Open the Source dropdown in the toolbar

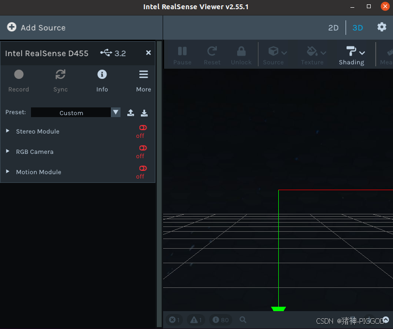coord(275,56)
